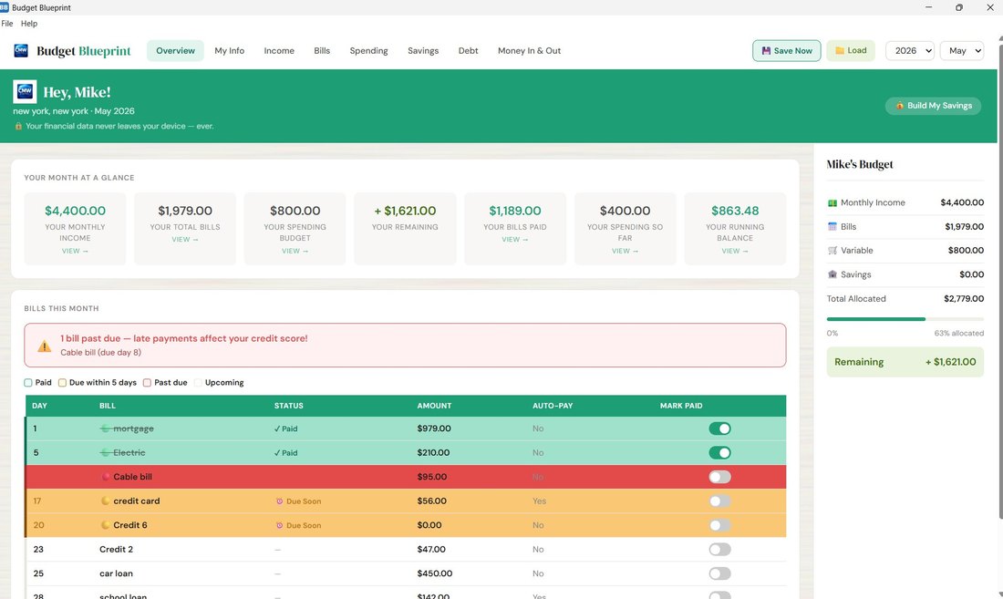Click the page vertical scrollbar
Image resolution: width=1003 pixels, height=599 pixels.
click(1000, 282)
